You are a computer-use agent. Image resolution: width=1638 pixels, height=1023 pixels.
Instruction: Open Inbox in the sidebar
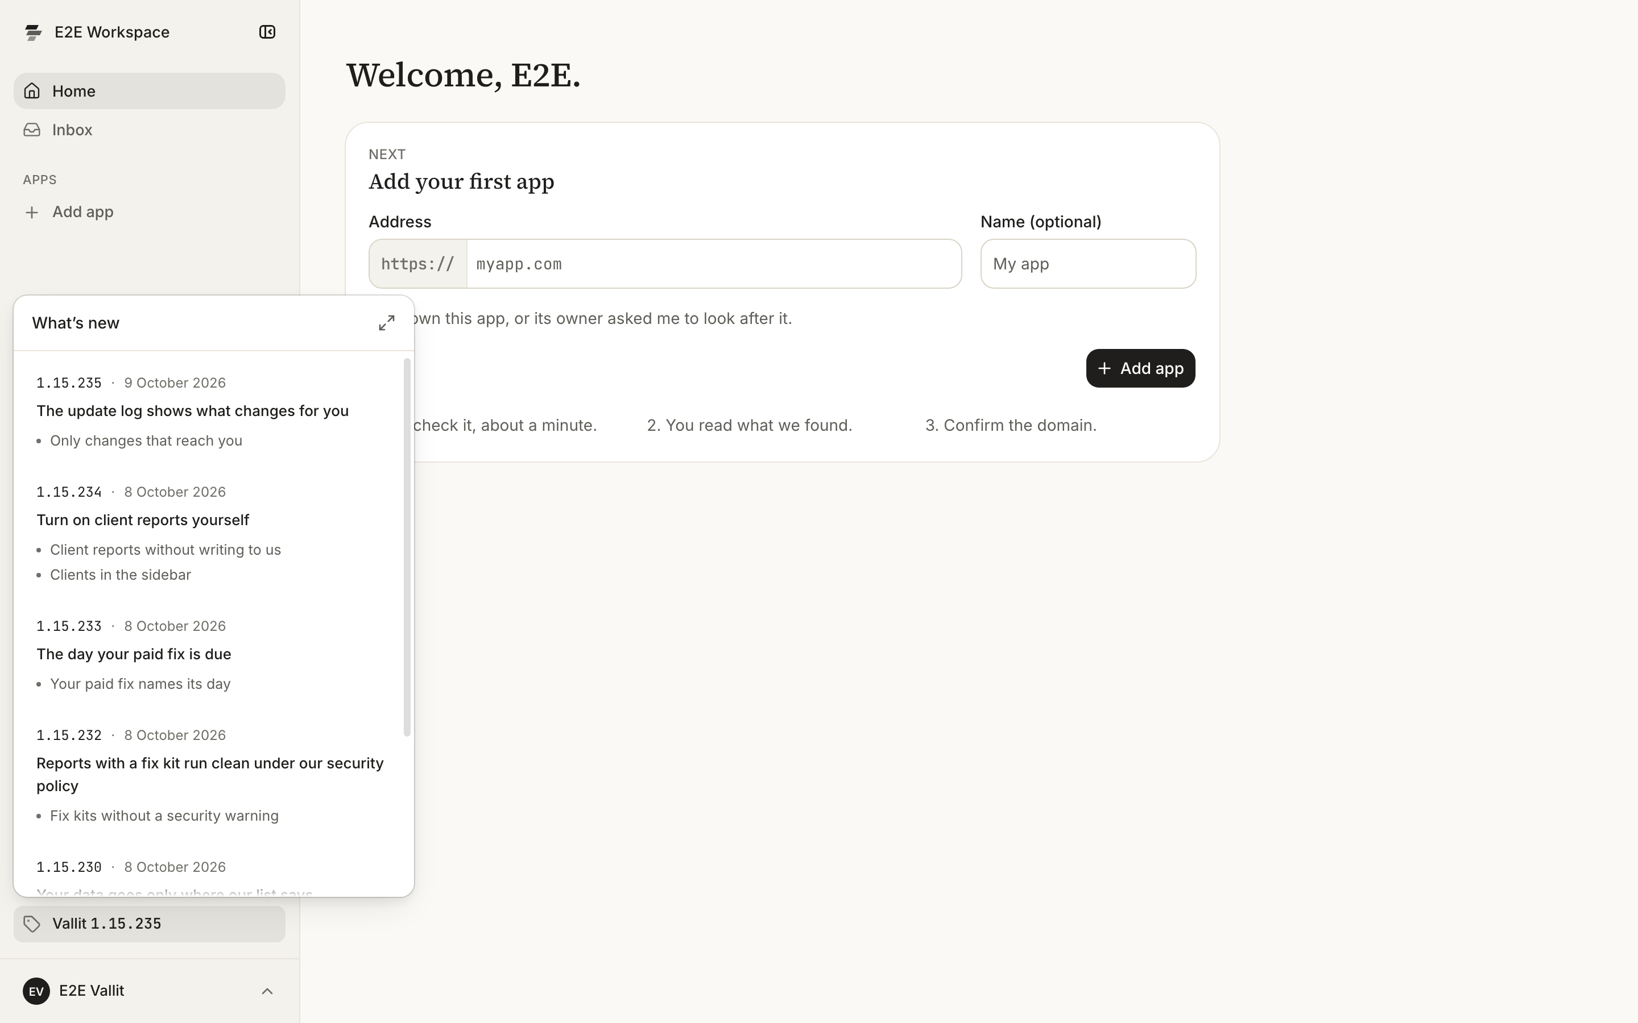(150, 129)
